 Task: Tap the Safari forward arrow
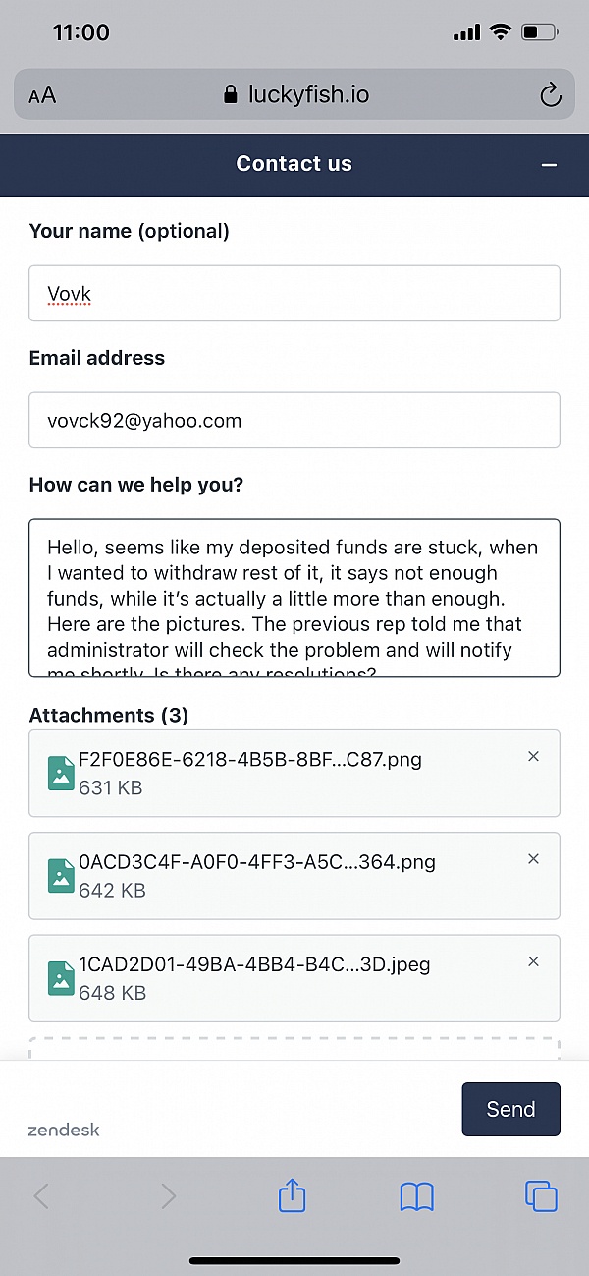[x=168, y=1195]
